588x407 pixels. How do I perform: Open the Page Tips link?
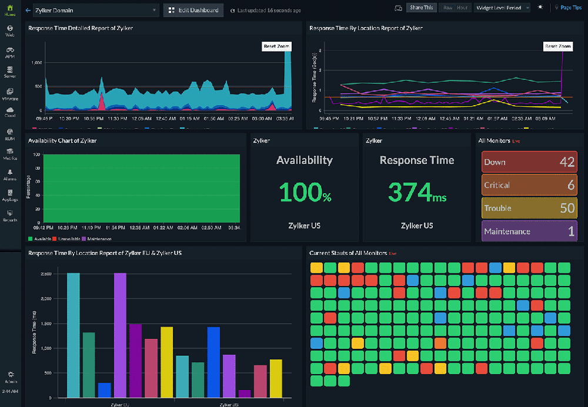tap(570, 8)
